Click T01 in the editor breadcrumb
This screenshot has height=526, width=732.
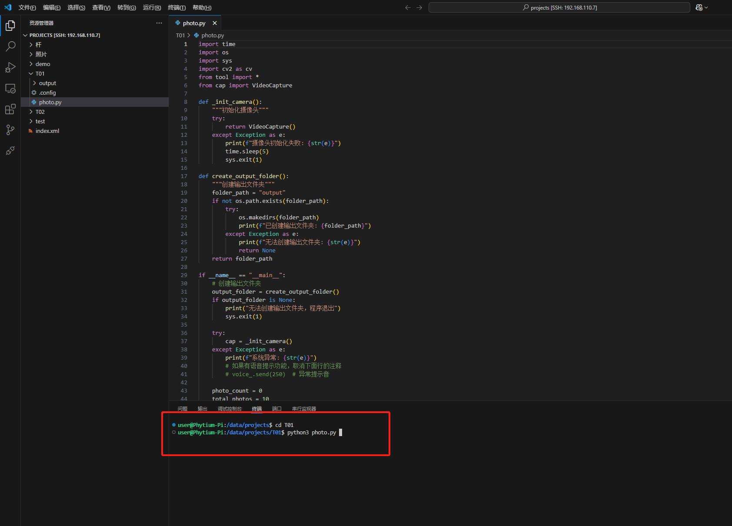[x=180, y=35]
